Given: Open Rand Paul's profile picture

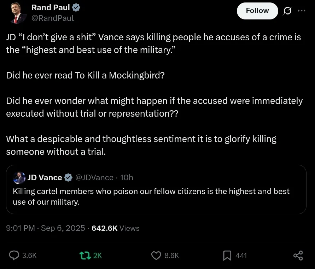Looking at the screenshot, I should pos(16,13).
